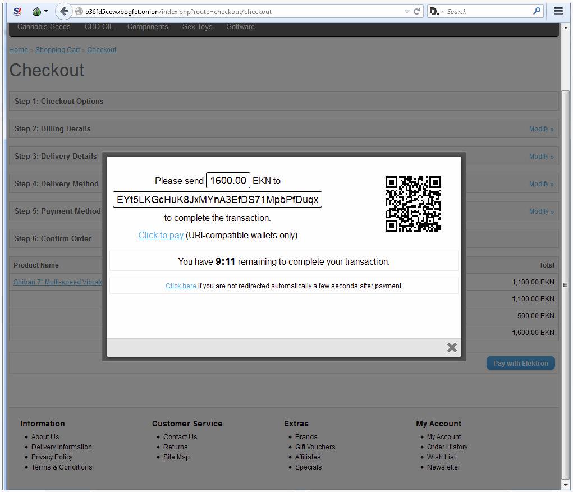
Task: Open Newsletter footer link
Action: pyautogui.click(x=443, y=467)
